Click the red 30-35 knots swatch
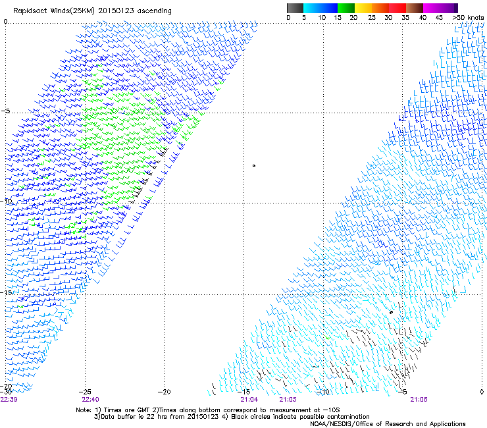Screen dimensions: 487x428 397,8
